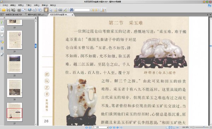This screenshot has width=212, height=129.
Task: Open the bookmarks sidebar panel
Action: click(x=2, y=23)
